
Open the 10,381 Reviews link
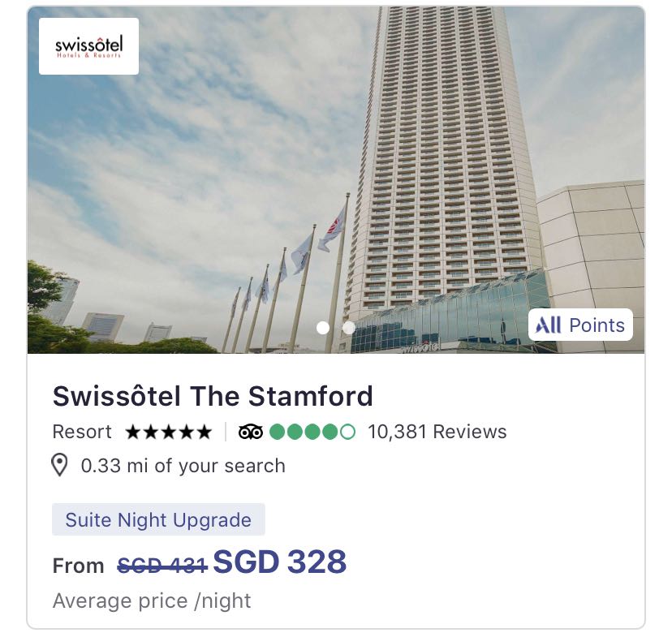[437, 432]
